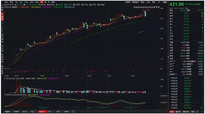Click the lock icon beside the date range
The image size is (205, 114).
(x=159, y=7)
